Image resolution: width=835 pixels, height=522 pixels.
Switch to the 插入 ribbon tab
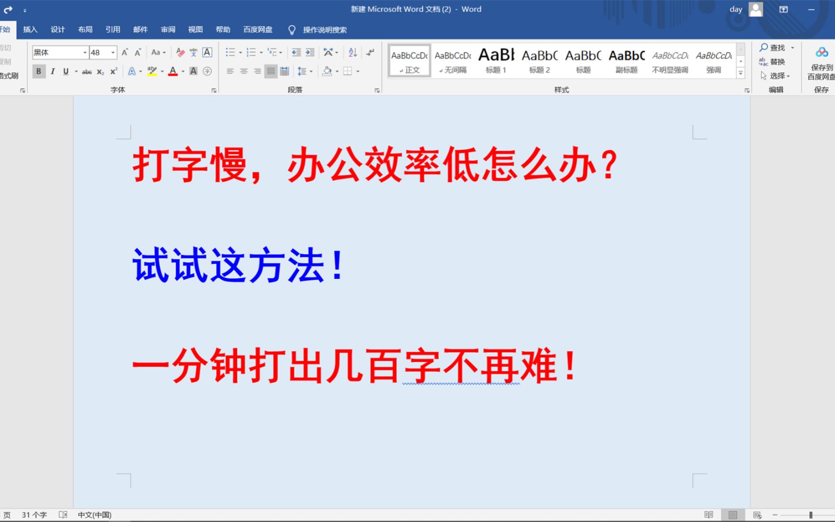30,29
